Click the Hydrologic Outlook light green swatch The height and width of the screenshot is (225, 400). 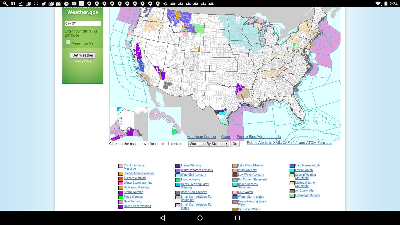(292, 196)
